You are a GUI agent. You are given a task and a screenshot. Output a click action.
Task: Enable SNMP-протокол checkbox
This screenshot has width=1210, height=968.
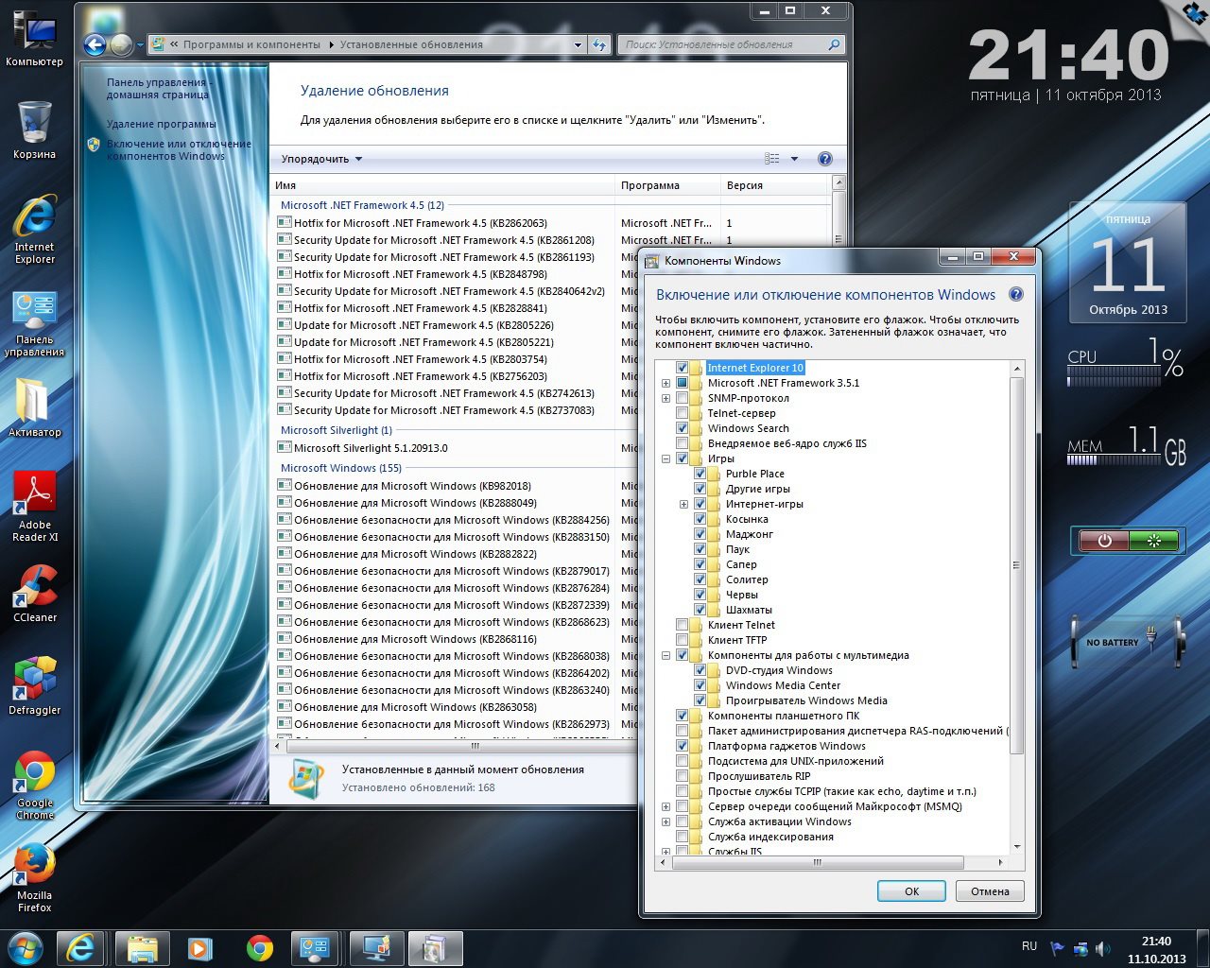click(x=682, y=398)
